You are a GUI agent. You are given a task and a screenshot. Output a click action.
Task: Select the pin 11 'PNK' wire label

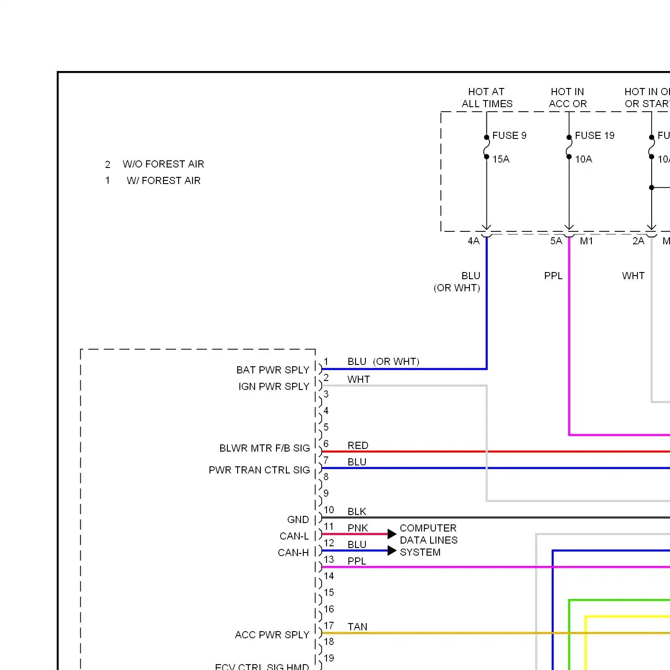tap(358, 528)
